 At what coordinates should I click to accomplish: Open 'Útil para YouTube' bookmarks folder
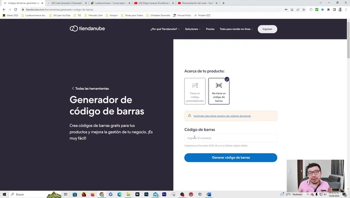[x=59, y=15]
